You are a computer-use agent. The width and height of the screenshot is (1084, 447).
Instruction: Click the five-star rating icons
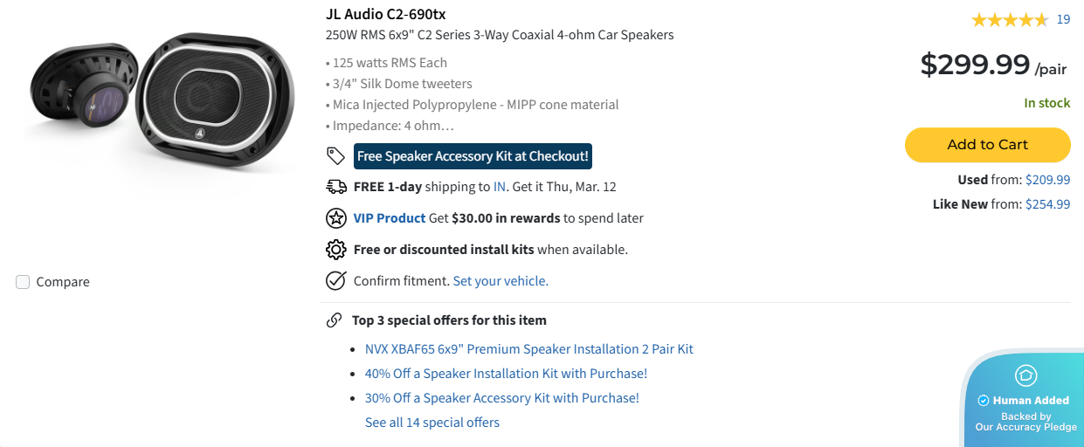pos(1009,20)
